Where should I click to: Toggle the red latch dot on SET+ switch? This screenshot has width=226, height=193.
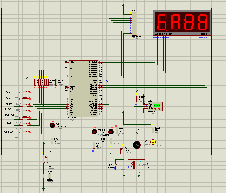[x=29, y=92]
